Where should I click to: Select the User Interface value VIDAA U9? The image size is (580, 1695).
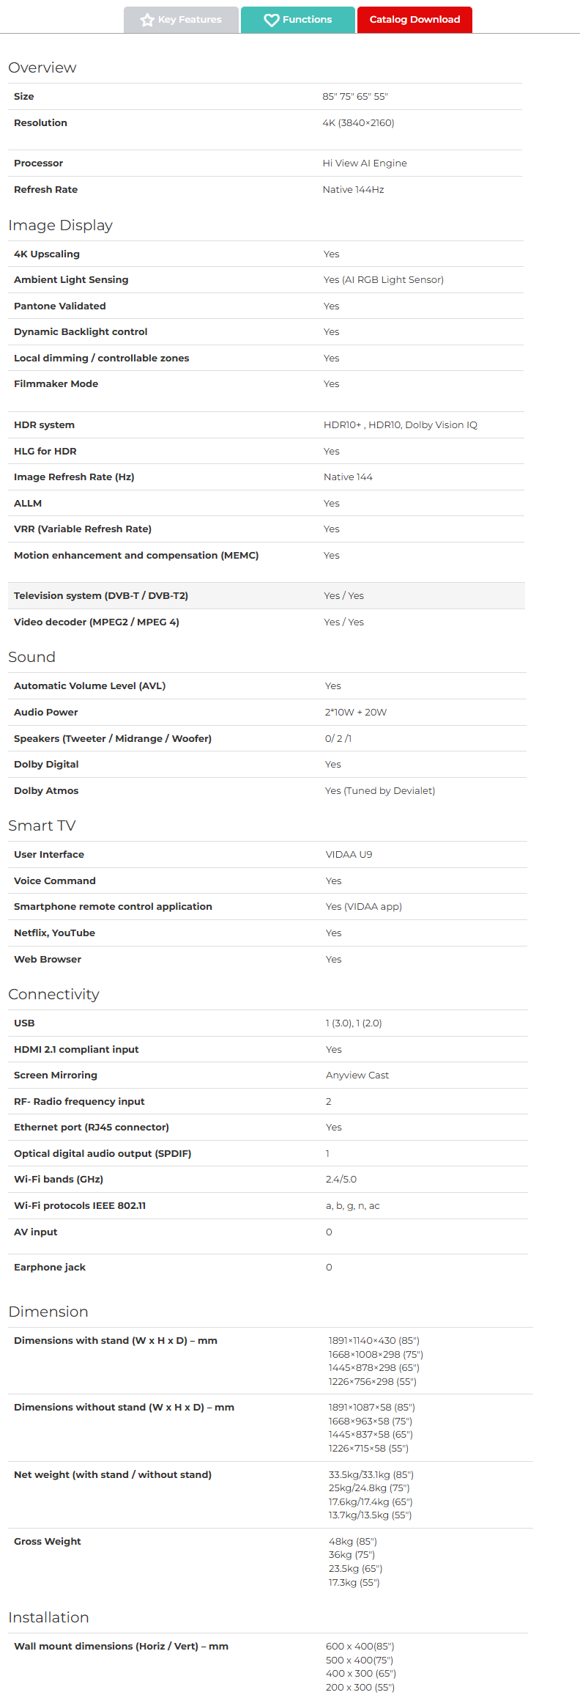point(349,854)
